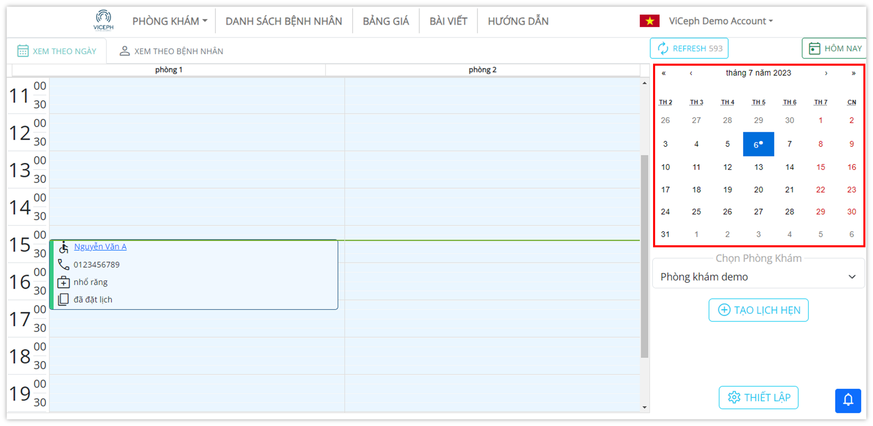Click the add/plus icon next to nhổ răng
The image size is (873, 426).
(64, 282)
